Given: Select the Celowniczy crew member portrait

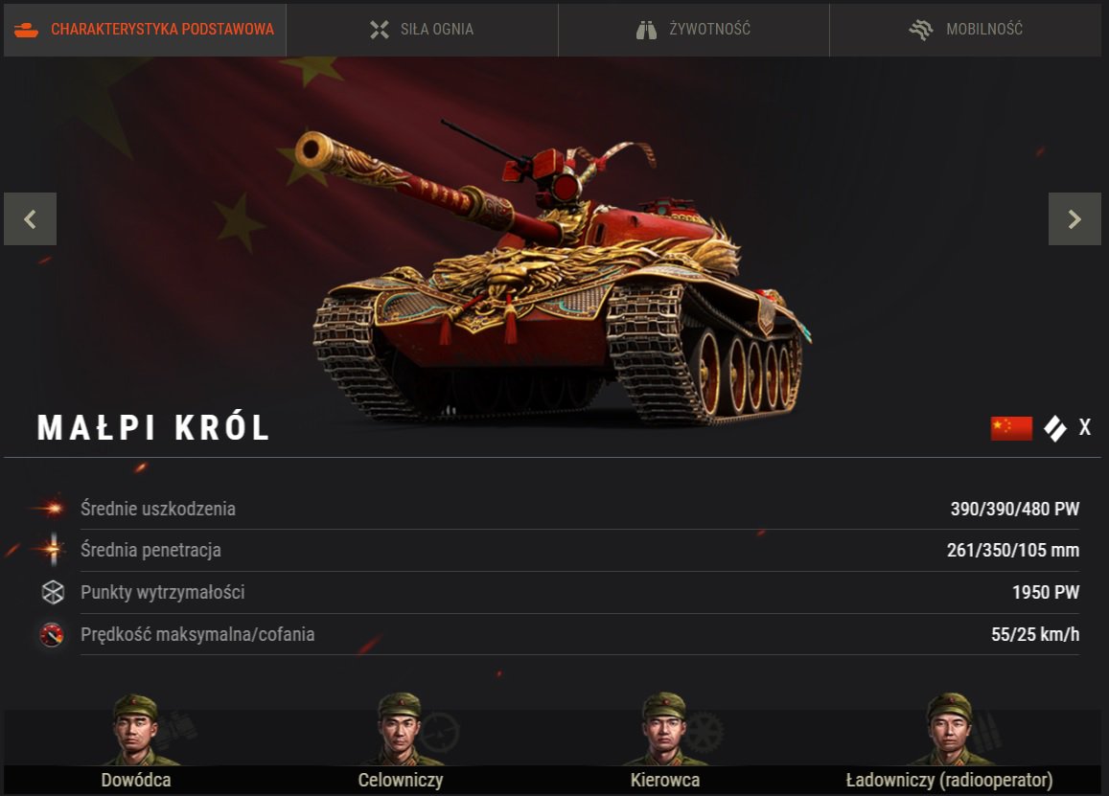Looking at the screenshot, I should point(401,730).
